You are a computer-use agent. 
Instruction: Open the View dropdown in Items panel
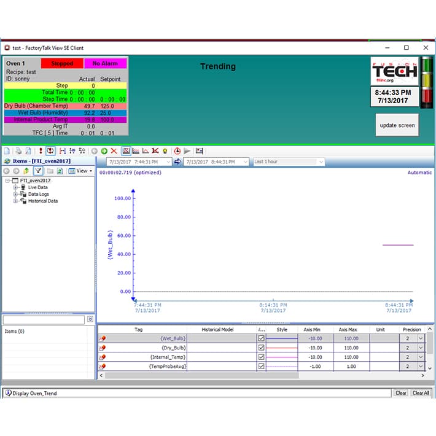point(80,171)
